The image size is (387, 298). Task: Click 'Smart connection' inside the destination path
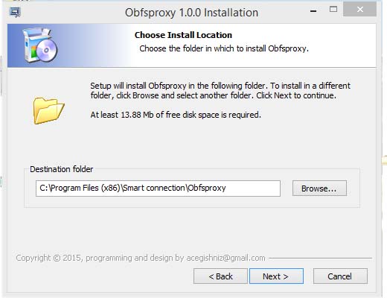click(x=154, y=188)
